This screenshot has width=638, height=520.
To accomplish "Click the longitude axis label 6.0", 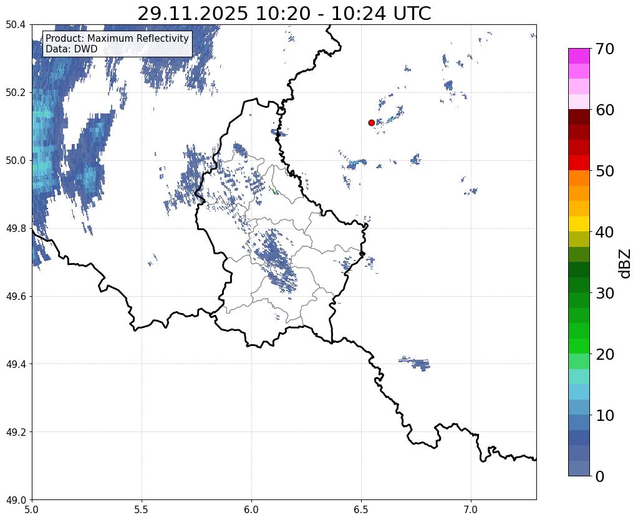I will pyautogui.click(x=251, y=510).
